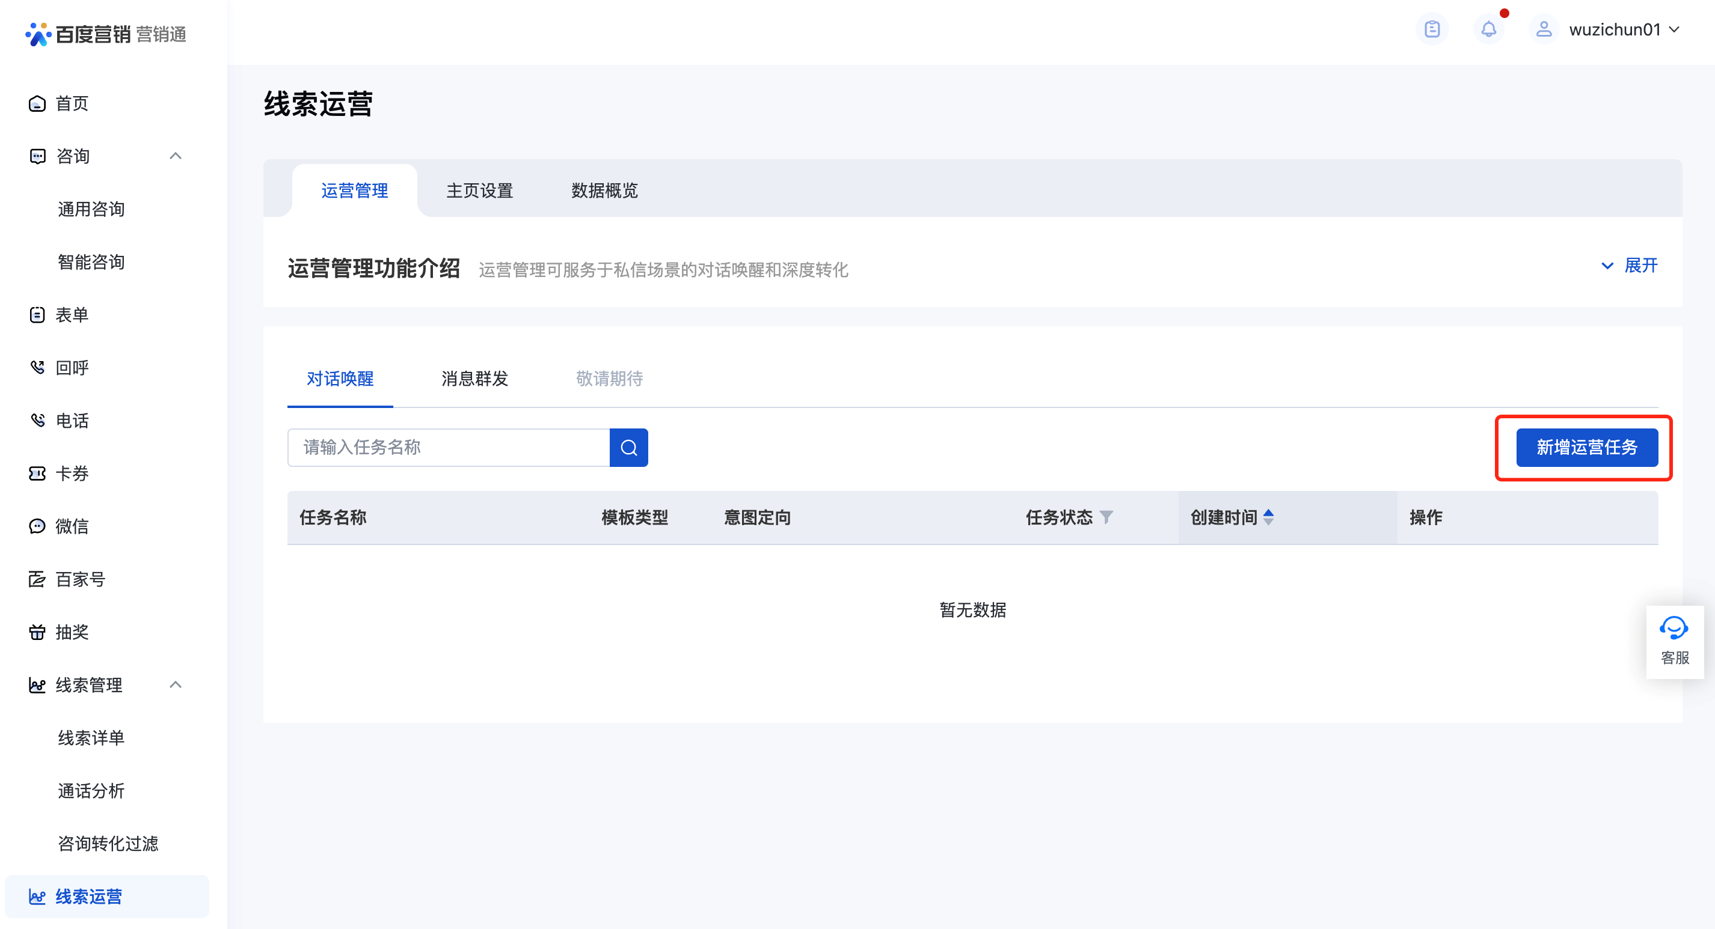This screenshot has width=1715, height=929.
Task: Switch to the 主页设置 tab
Action: pos(479,190)
